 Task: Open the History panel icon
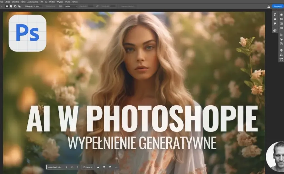pos(275,15)
